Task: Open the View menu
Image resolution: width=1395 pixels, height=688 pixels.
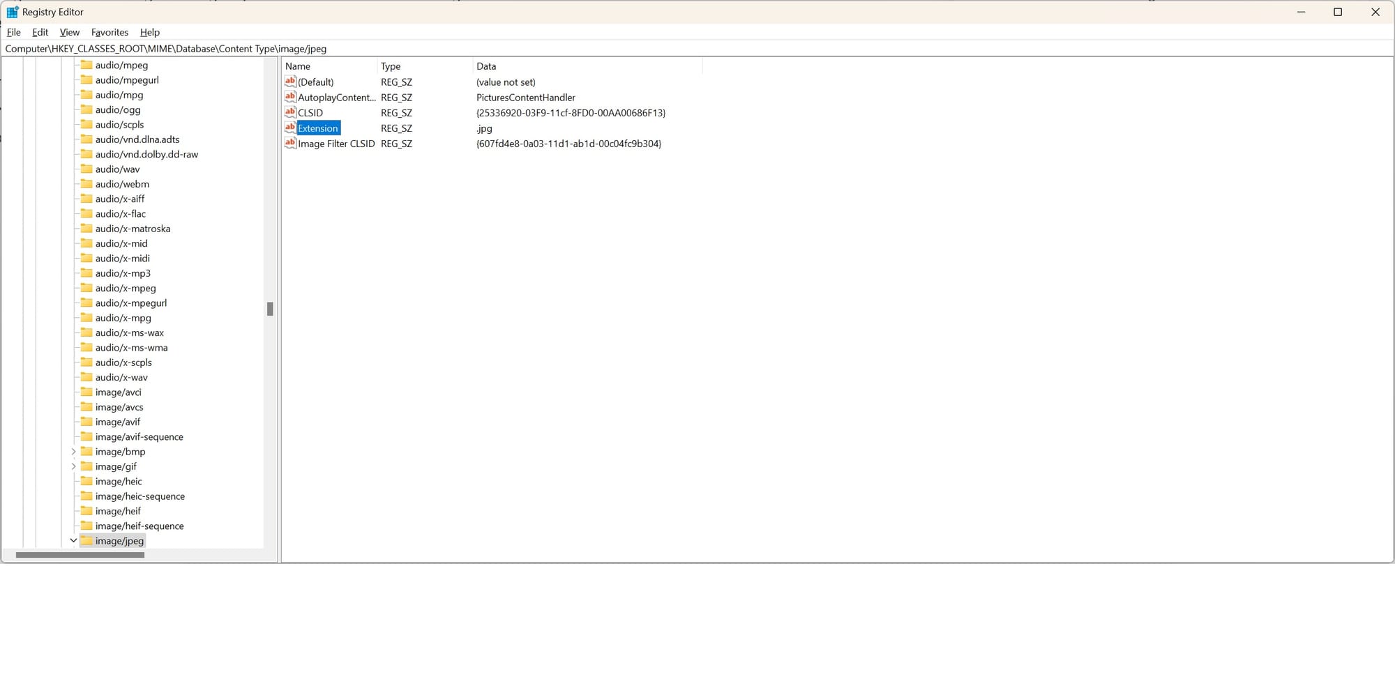Action: [69, 32]
